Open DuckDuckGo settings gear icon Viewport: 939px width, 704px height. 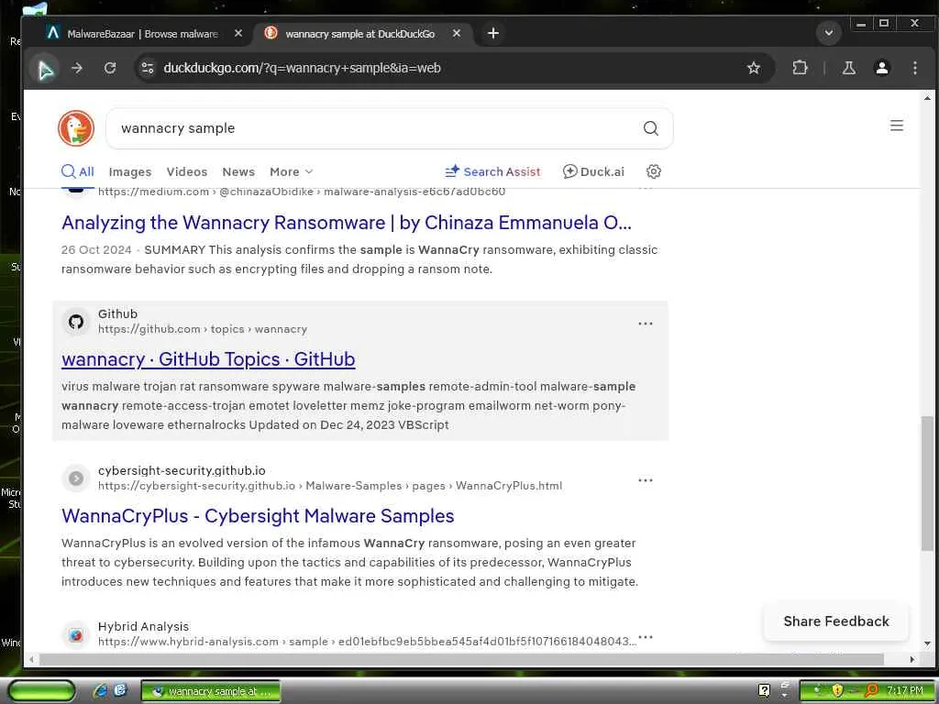point(653,171)
